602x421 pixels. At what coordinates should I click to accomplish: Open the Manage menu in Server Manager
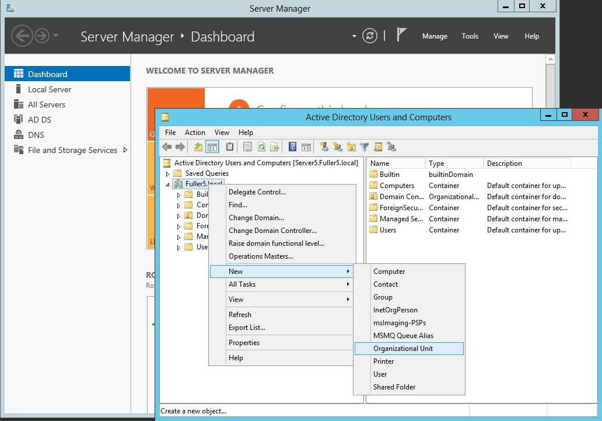(x=435, y=36)
